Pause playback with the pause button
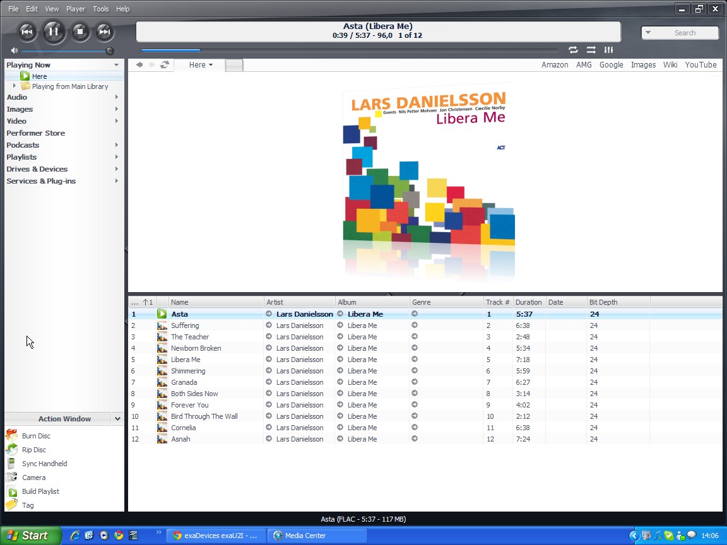727x545 pixels. click(54, 32)
